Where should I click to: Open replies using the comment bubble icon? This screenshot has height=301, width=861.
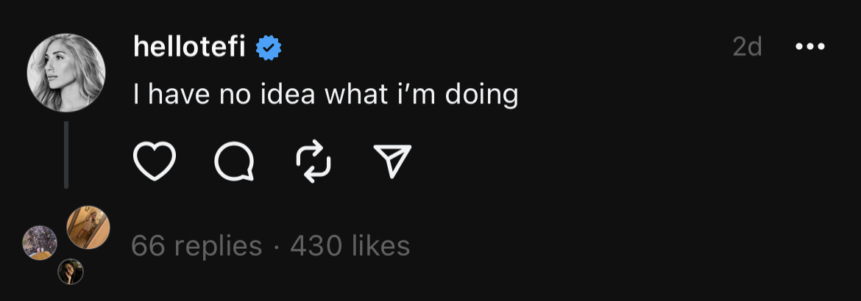click(235, 162)
